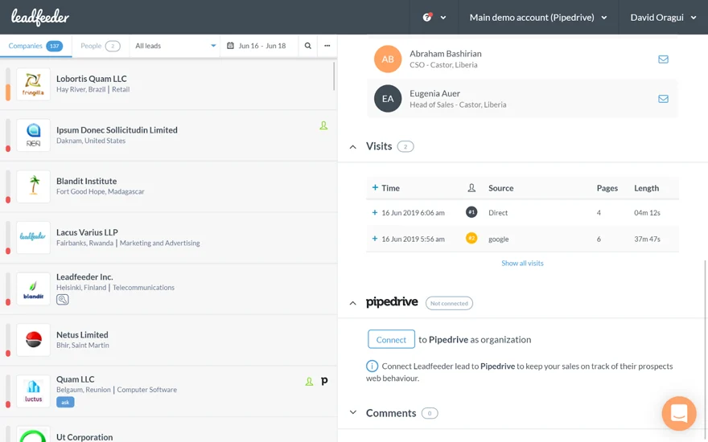Image resolution: width=708 pixels, height=442 pixels.
Task: Click the magnifier badge icon under Leadfeeder Inc.
Action: click(62, 299)
